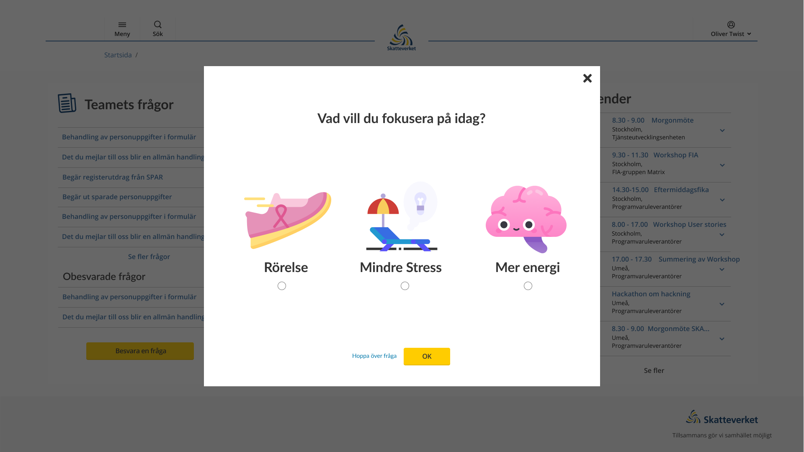
Task: Go to Startsida breadcrumb link
Action: pyautogui.click(x=118, y=55)
